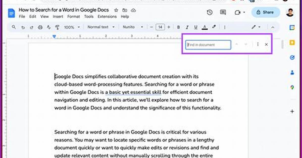
Task: Click the document title text
Action: (x=64, y=10)
